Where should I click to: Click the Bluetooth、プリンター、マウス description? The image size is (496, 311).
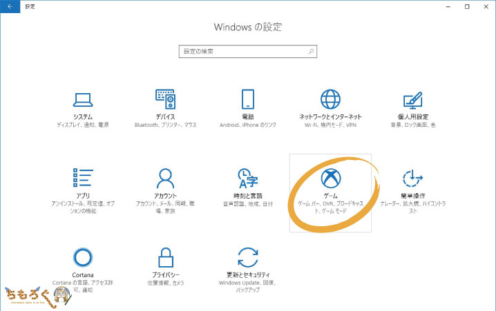(x=165, y=125)
